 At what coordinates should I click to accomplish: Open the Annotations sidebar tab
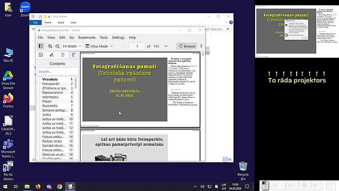pyautogui.click(x=52, y=55)
